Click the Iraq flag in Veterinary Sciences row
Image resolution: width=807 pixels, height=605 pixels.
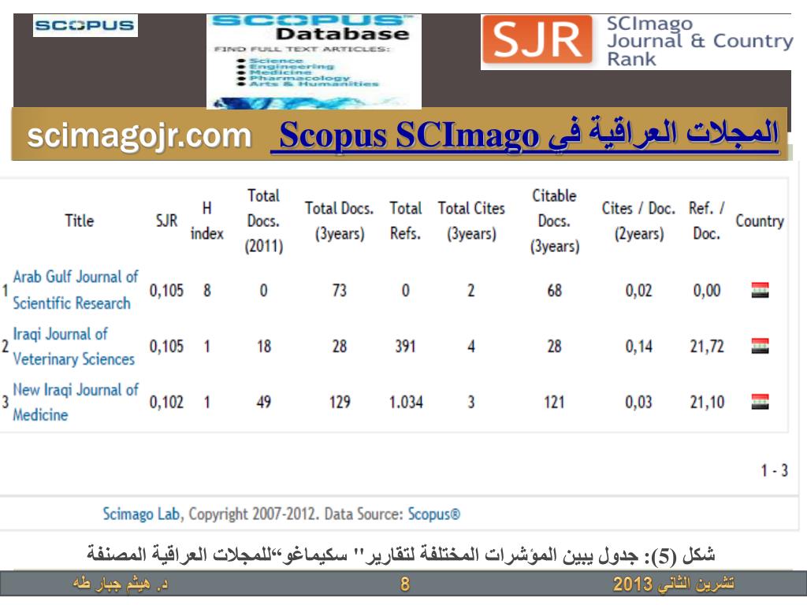click(761, 346)
